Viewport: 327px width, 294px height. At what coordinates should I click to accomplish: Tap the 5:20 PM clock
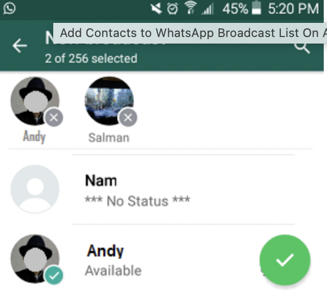[293, 9]
